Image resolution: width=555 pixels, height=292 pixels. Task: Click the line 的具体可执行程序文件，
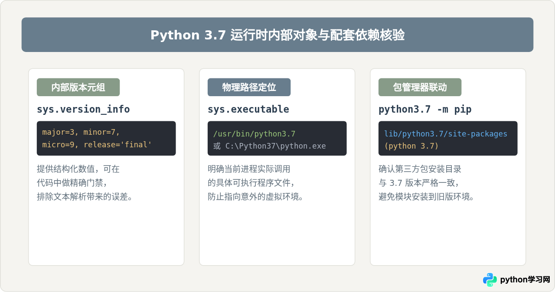(x=251, y=183)
